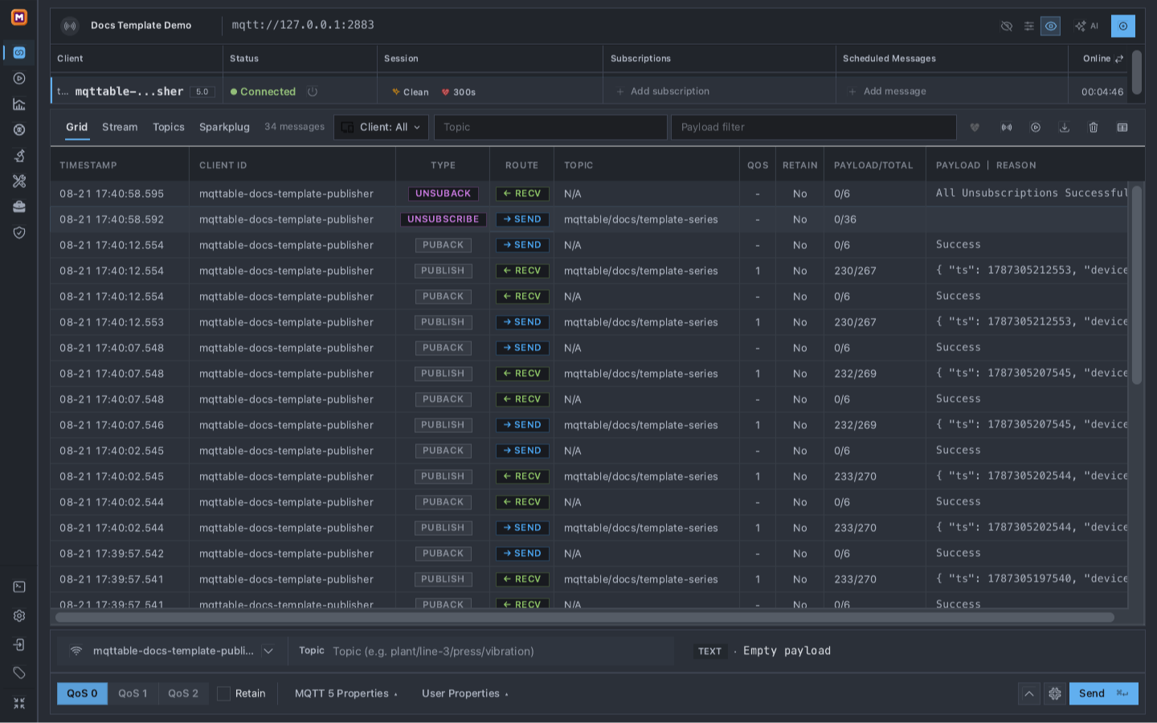Viewport: 1157px width, 723px height.
Task: Click the broadcast signal icon in message toolbar
Action: click(1006, 128)
